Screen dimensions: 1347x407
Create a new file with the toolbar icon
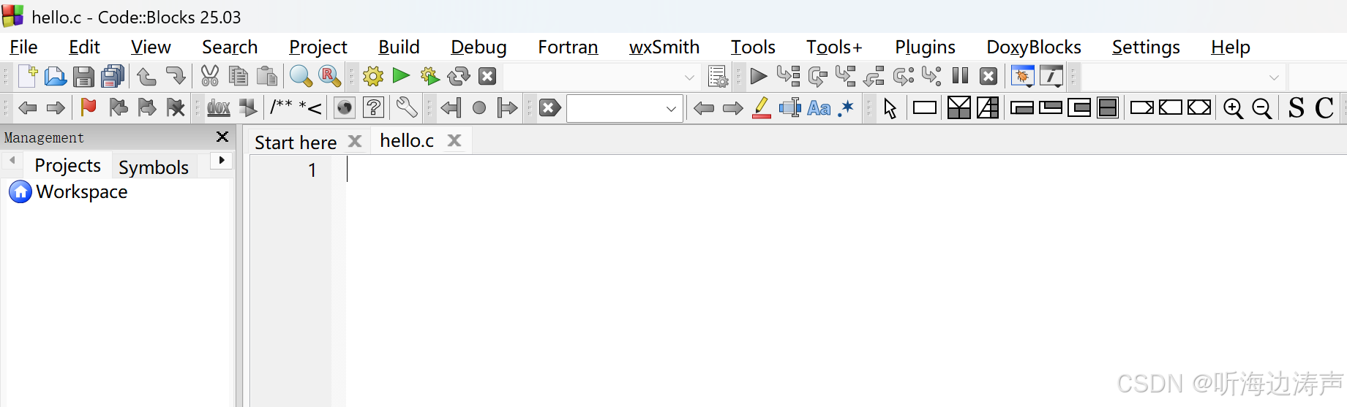[x=28, y=76]
